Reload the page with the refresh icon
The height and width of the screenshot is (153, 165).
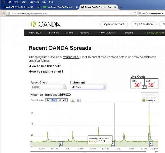pyautogui.click(x=135, y=13)
